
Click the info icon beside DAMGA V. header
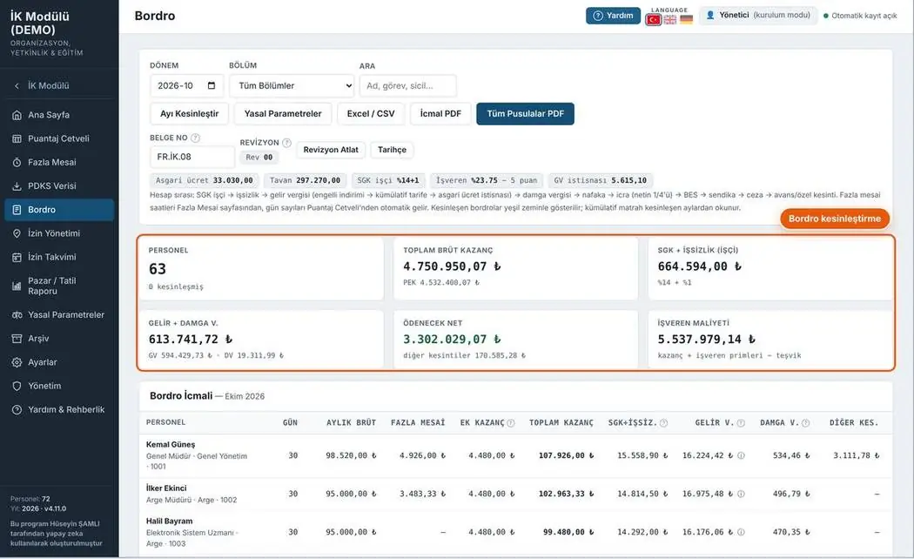[805, 423]
